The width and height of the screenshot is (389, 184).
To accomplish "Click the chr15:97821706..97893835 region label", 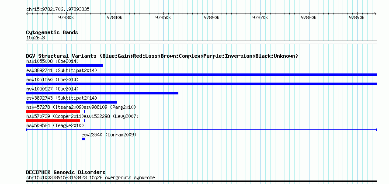I will pos(58,10).
